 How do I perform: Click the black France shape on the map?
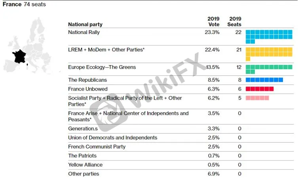click(x=19, y=56)
